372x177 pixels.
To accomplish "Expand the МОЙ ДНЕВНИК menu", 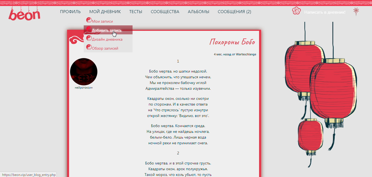I will pos(105,12).
